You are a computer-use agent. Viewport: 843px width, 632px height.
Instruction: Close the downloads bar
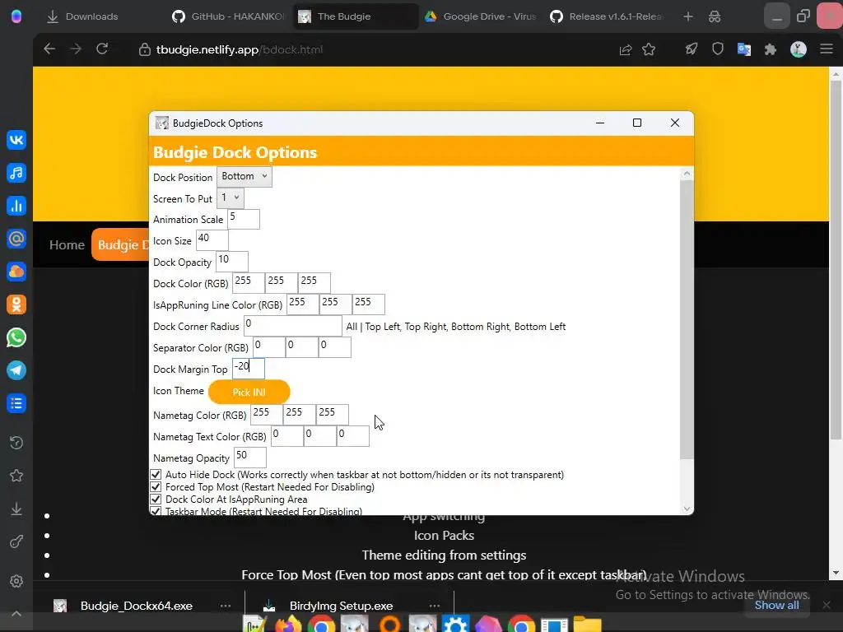click(827, 605)
